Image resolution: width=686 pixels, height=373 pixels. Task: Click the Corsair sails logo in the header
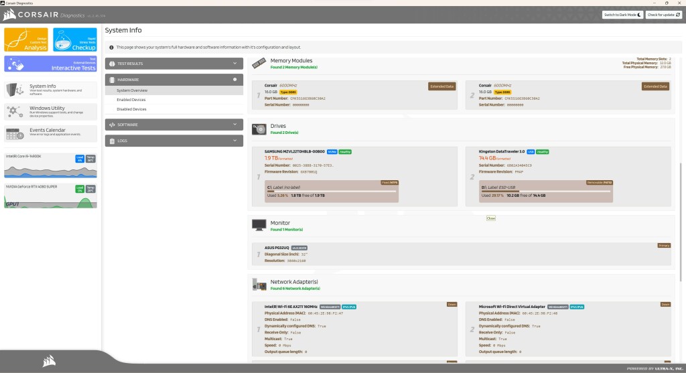9,15
